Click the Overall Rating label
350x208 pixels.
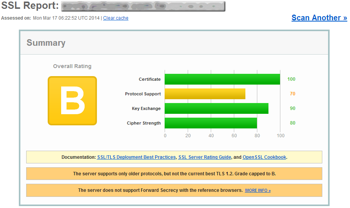pyautogui.click(x=72, y=66)
